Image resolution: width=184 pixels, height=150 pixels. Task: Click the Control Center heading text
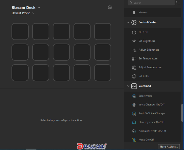pos(148,22)
